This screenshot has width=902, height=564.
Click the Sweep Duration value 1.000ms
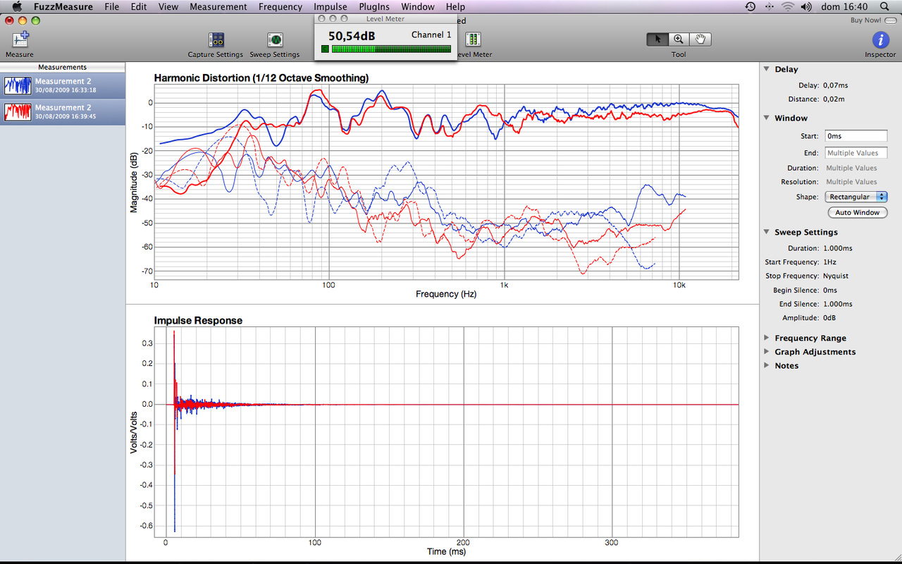click(838, 248)
